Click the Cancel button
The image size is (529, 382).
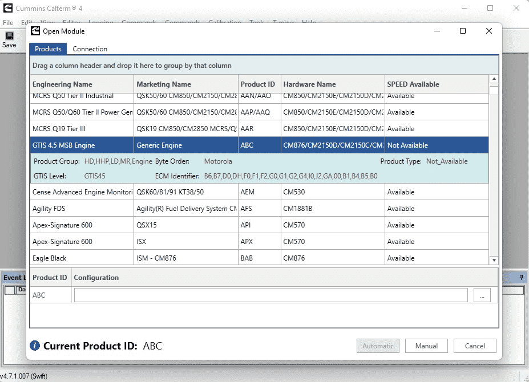pyautogui.click(x=475, y=346)
